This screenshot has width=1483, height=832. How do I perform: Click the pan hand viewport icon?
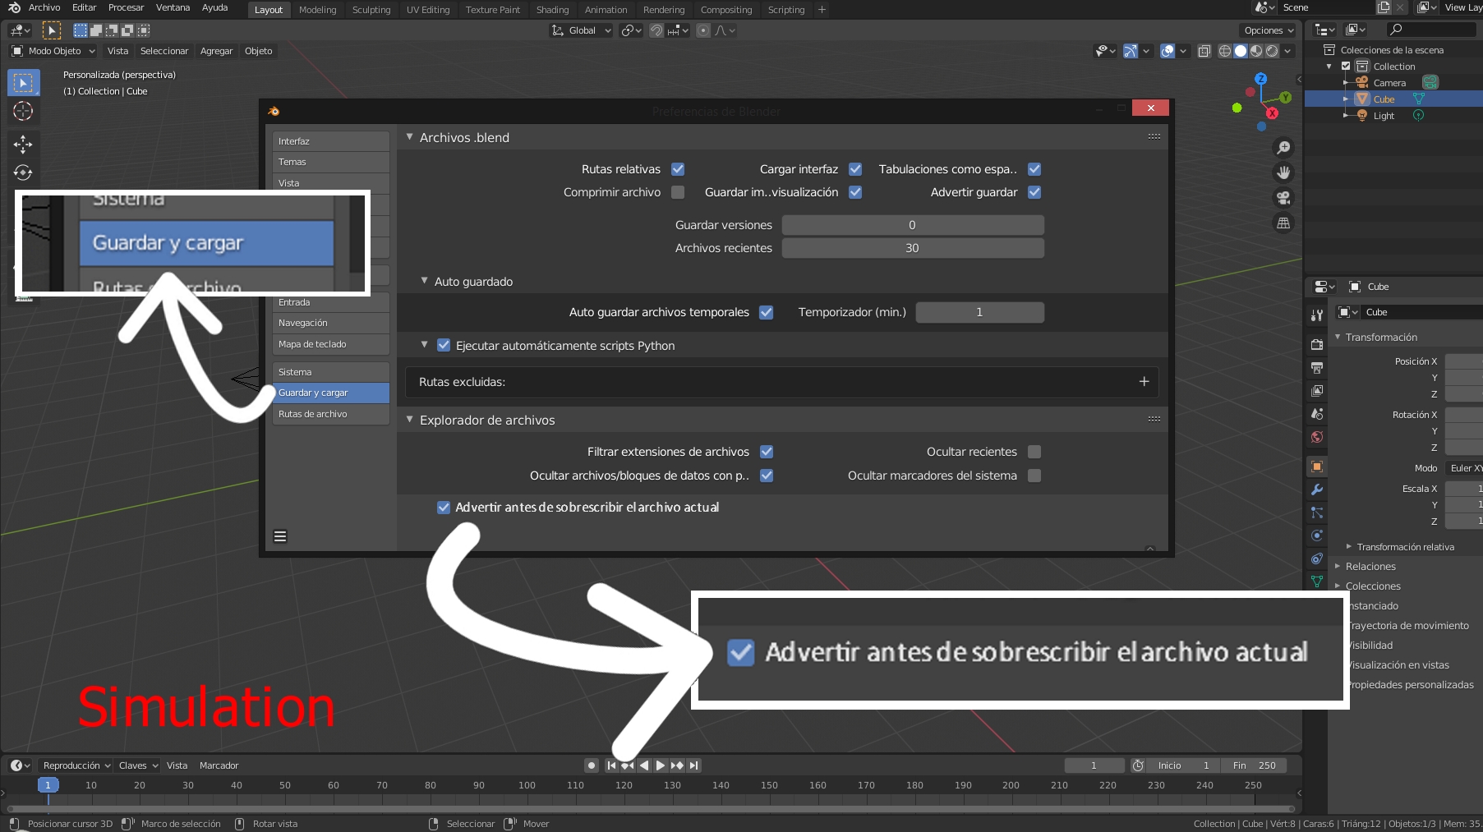click(x=1283, y=172)
